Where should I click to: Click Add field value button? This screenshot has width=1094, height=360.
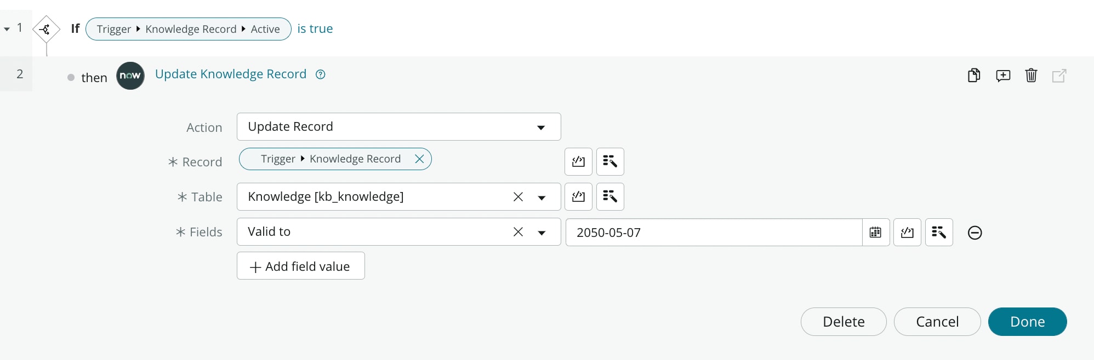(x=300, y=266)
